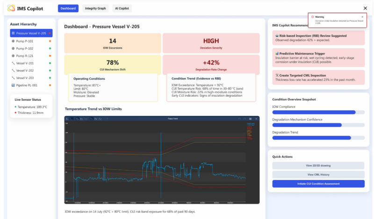374x219 pixels.
Task: Click Initiate CUI Condition Assessment button
Action: 318,184
